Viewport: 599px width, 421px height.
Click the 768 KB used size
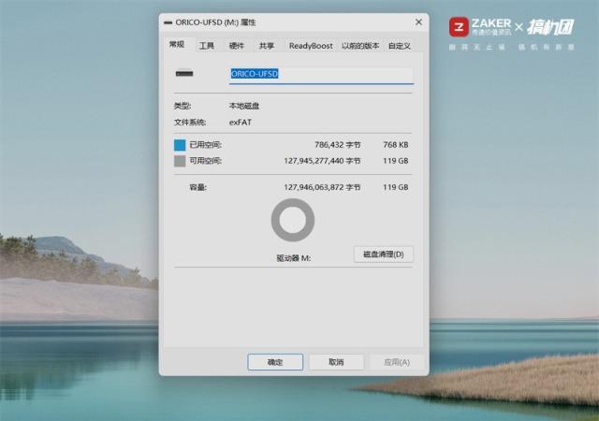point(396,145)
